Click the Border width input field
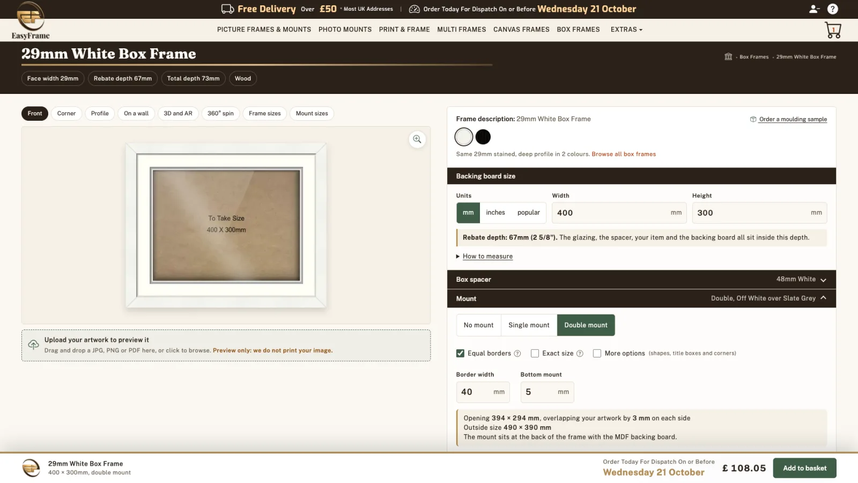 [x=483, y=392]
